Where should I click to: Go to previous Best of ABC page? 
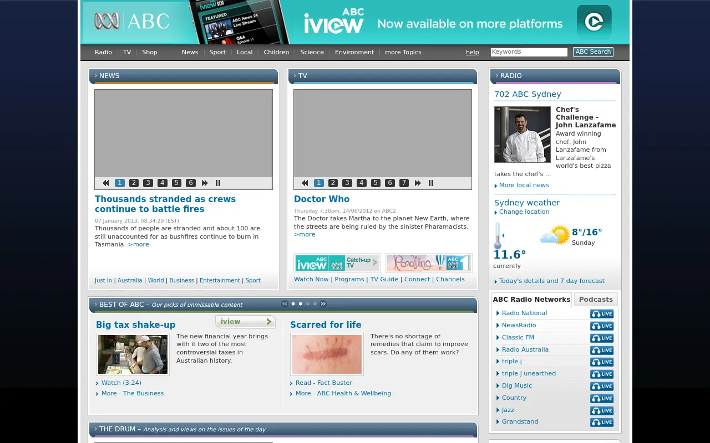point(285,303)
